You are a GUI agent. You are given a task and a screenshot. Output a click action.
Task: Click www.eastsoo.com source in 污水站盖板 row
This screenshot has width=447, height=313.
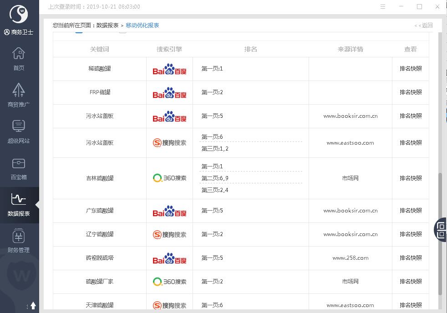[x=350, y=143]
